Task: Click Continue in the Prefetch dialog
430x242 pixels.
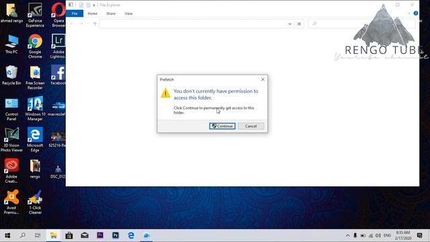Action: point(222,126)
